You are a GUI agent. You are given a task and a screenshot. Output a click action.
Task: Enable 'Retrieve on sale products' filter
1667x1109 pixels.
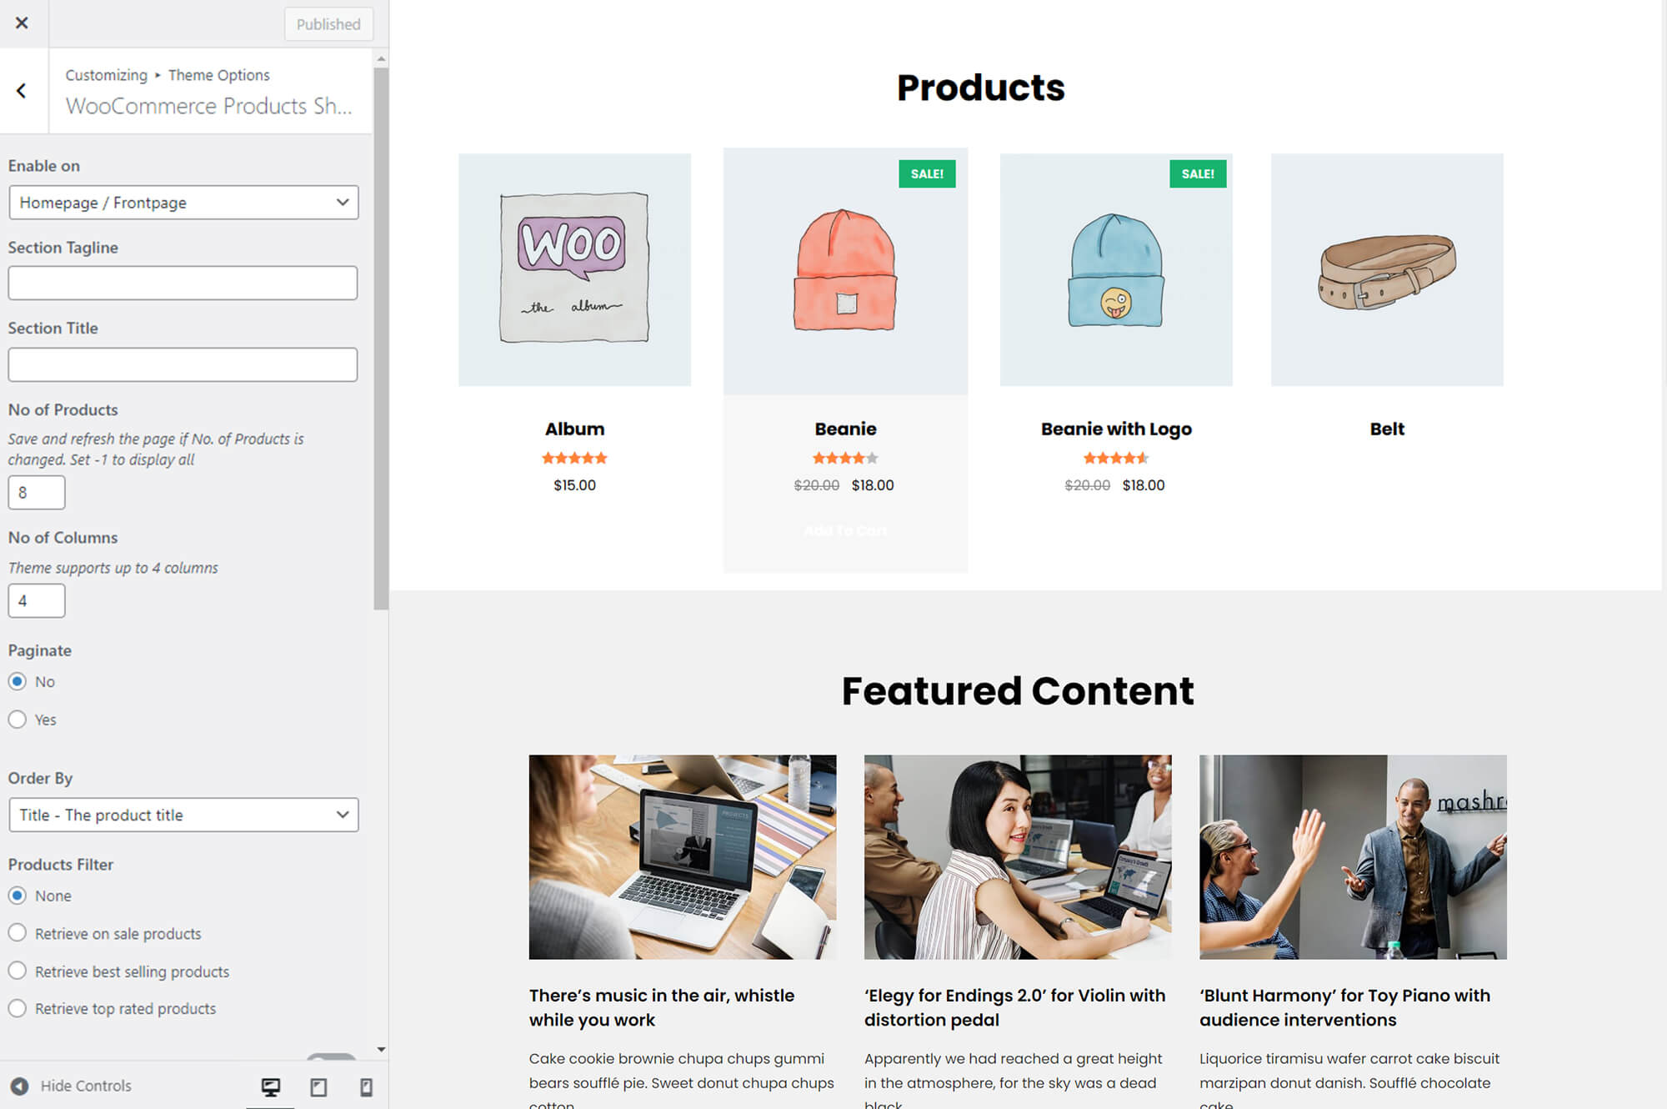point(18,933)
